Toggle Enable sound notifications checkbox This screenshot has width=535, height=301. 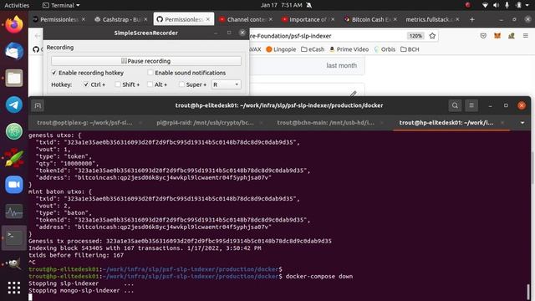click(x=150, y=73)
